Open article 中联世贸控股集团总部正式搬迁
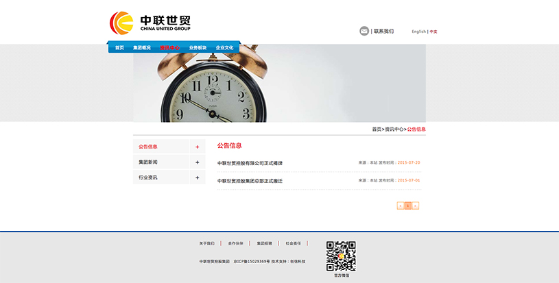The width and height of the screenshot is (559, 283). 250,181
